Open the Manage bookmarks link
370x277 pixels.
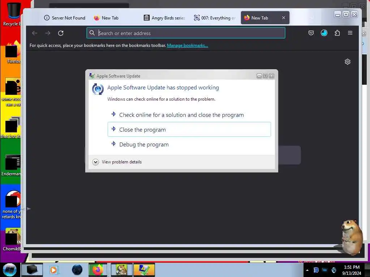[188, 45]
